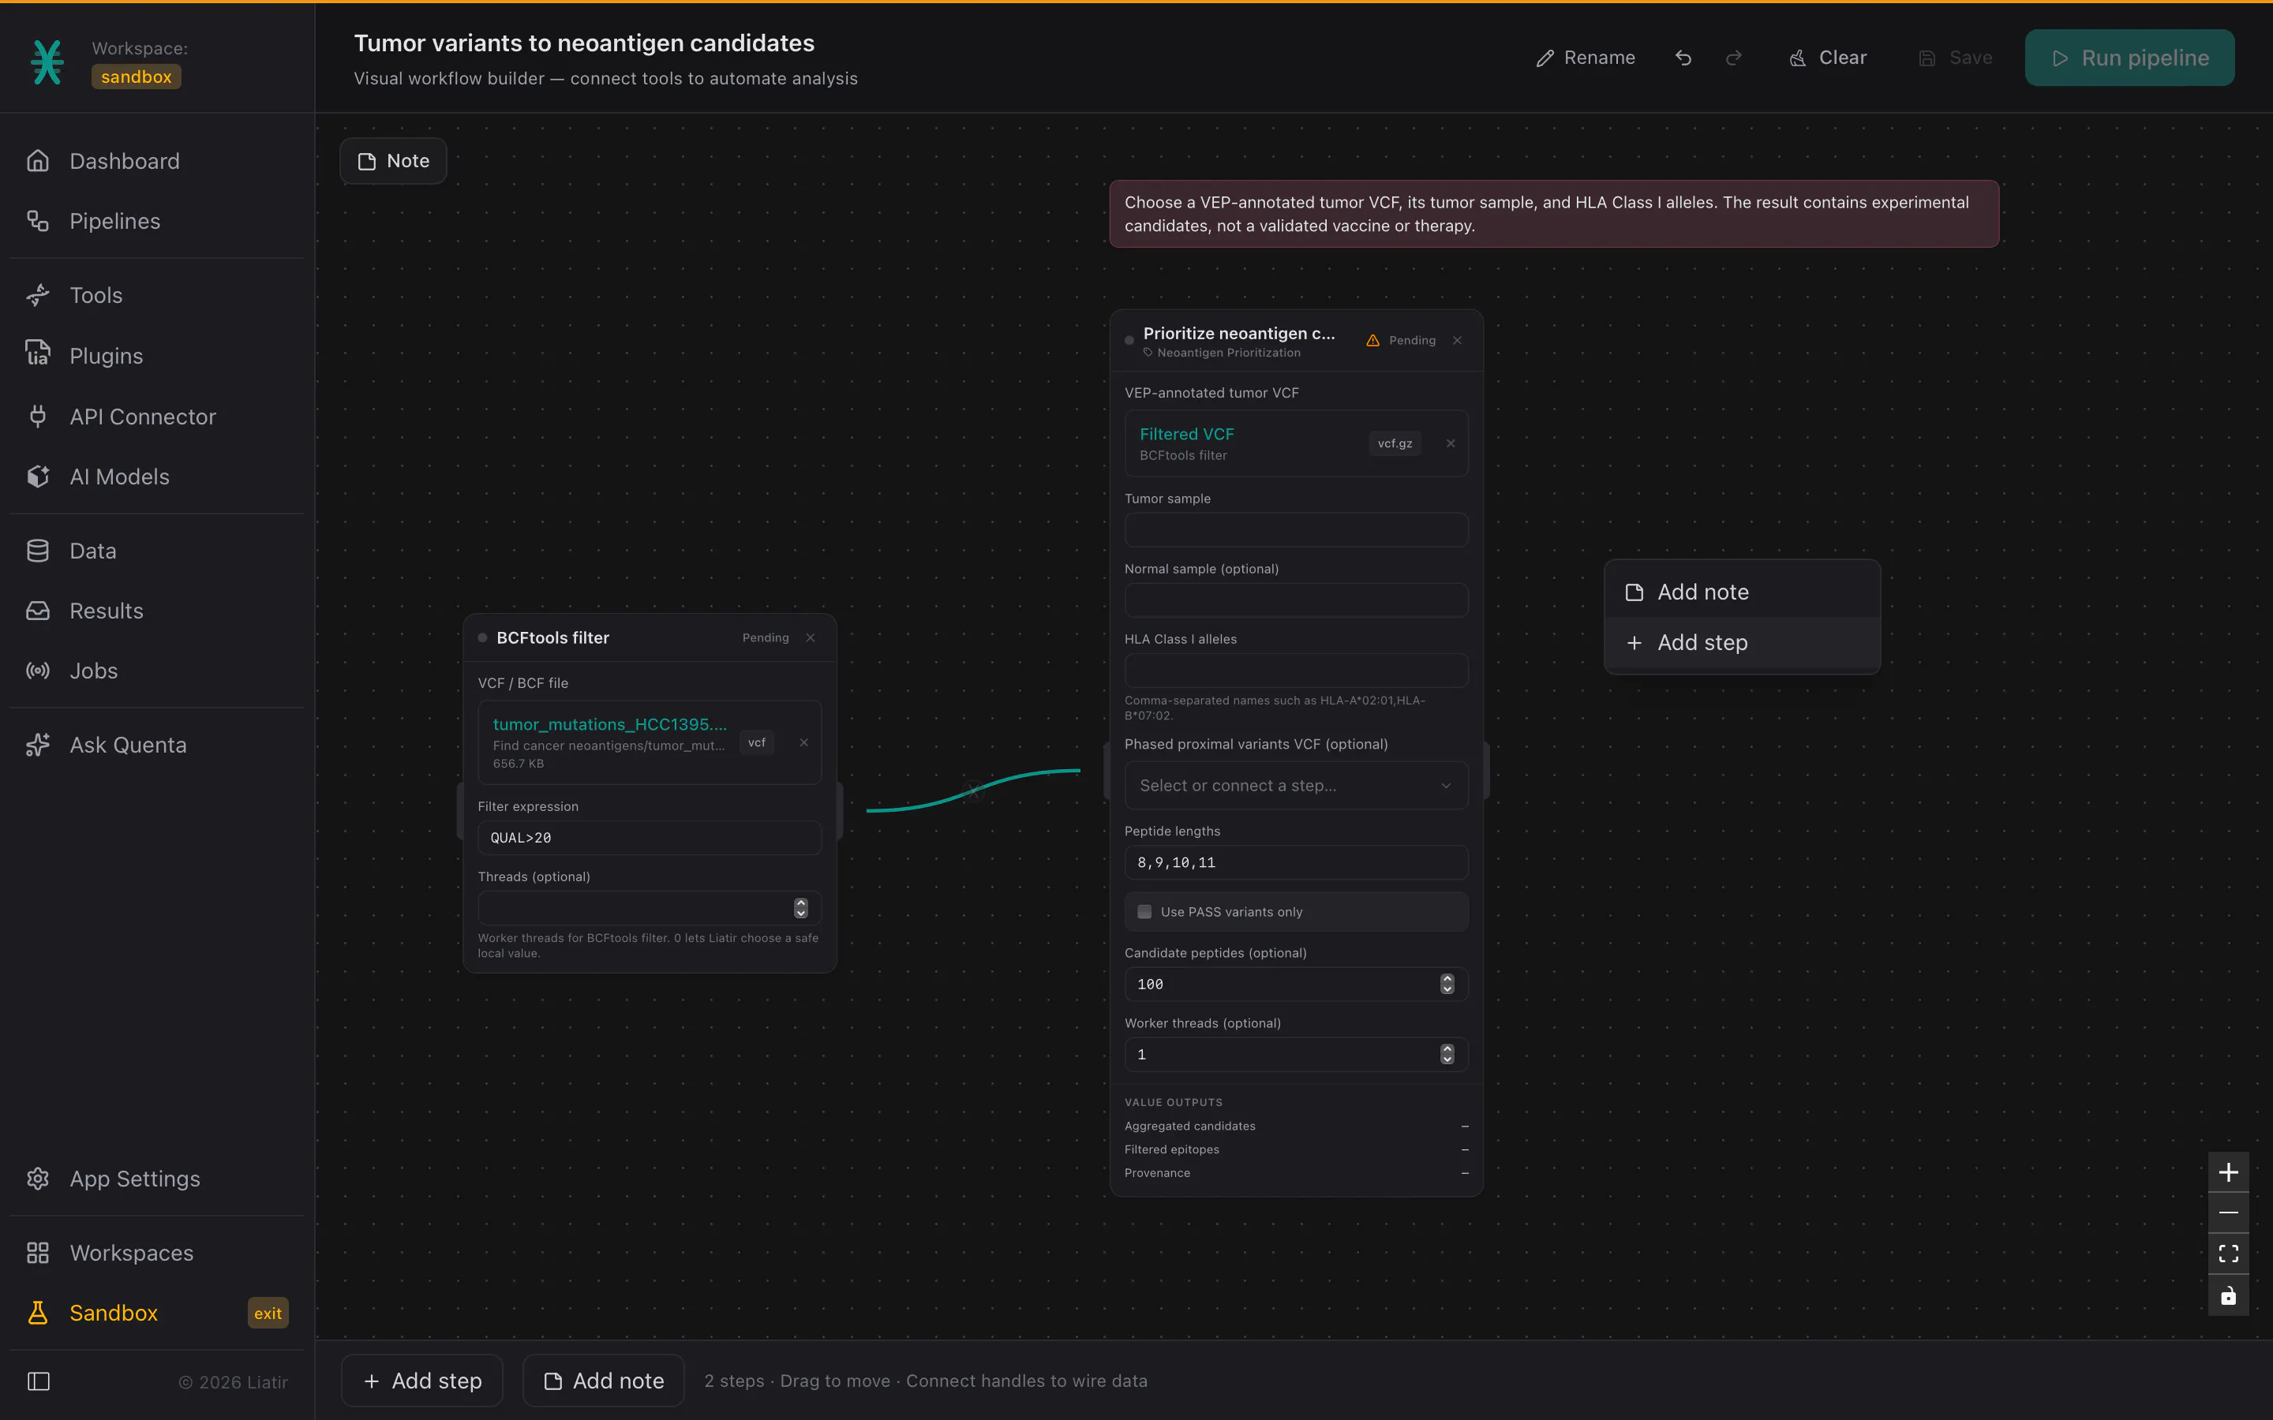
Task: Click the Run pipeline button
Action: (x=2129, y=58)
